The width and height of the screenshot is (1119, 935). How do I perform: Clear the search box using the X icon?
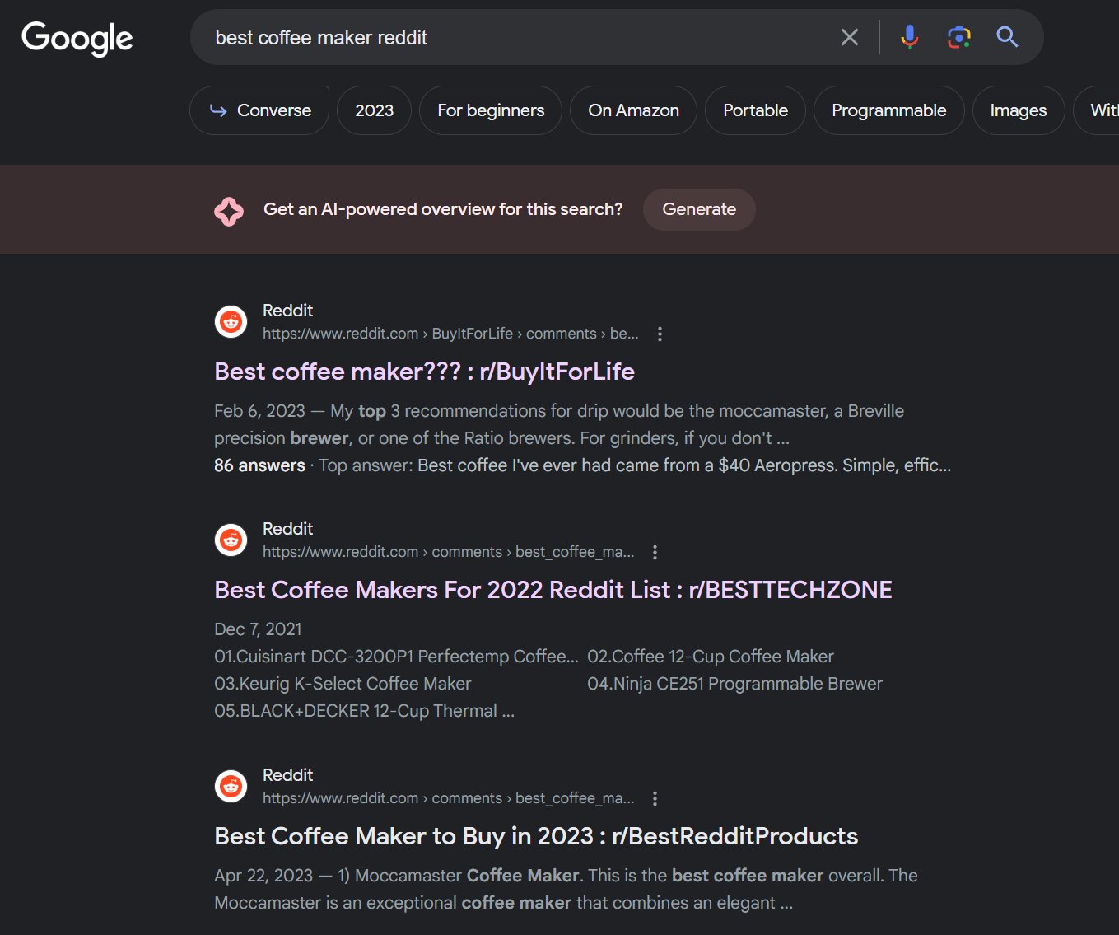849,36
